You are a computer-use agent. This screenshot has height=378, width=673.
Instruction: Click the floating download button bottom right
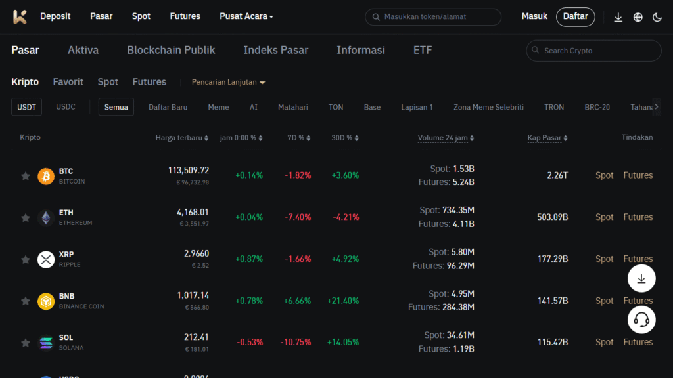(641, 278)
